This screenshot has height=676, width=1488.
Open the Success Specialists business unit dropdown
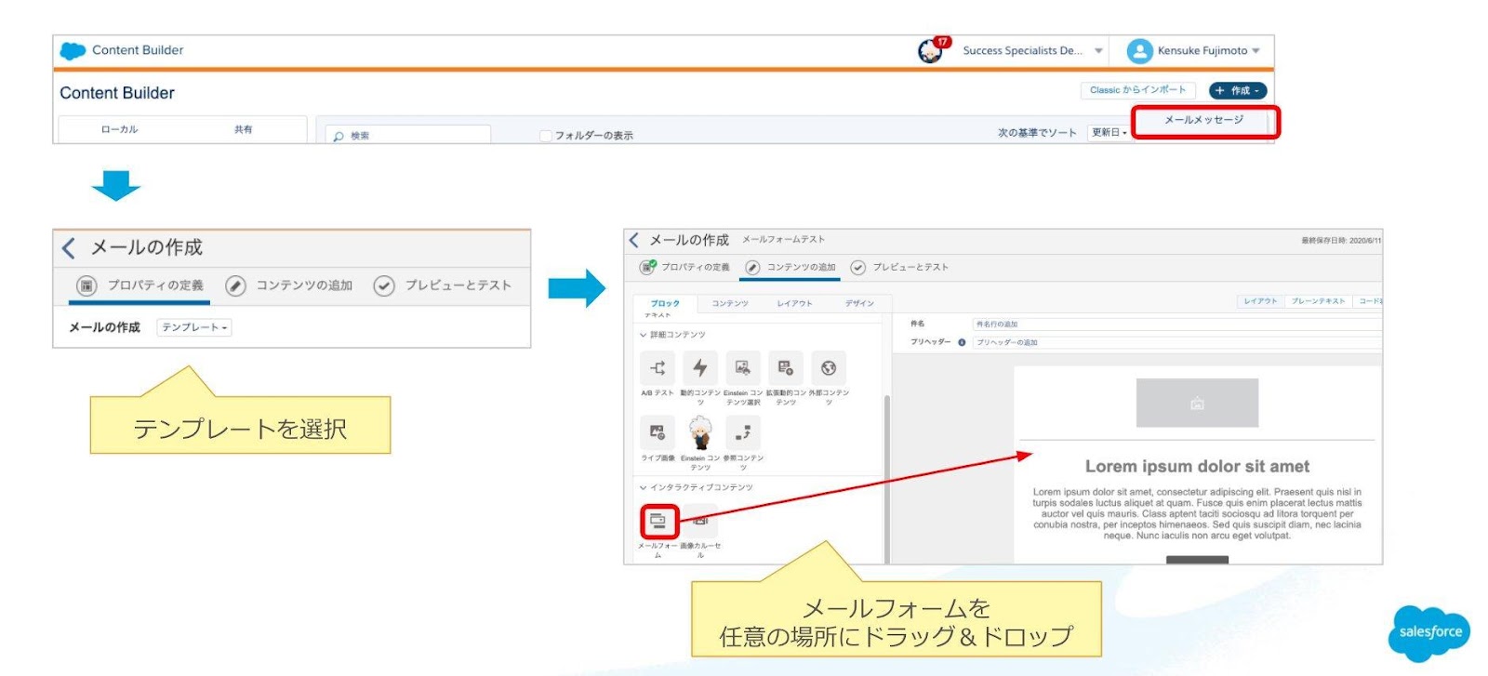coord(1032,50)
